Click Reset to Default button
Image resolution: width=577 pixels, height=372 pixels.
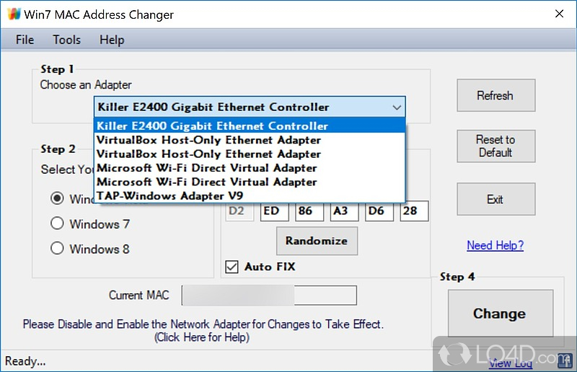tap(495, 146)
